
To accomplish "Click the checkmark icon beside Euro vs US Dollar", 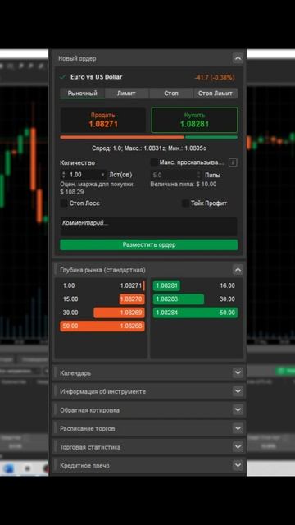I will tap(62, 77).
